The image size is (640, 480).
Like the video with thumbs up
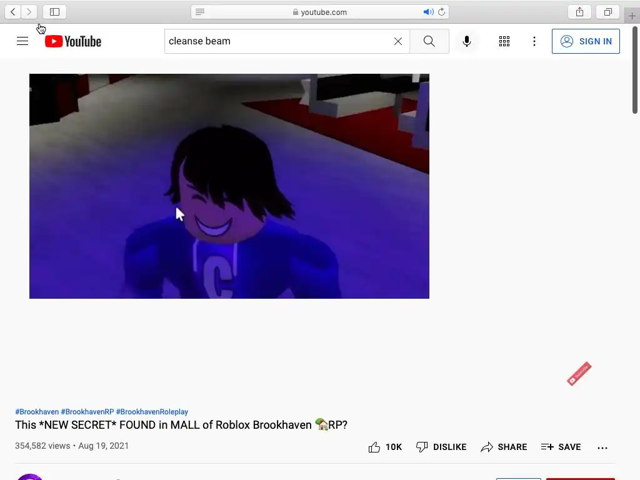coord(385,447)
